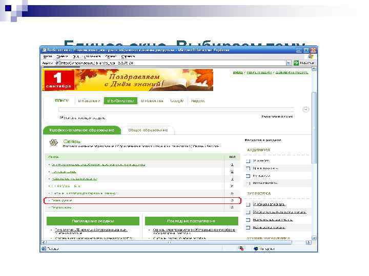Open the Вид menu
This screenshot has height=276, width=369.
point(75,57)
